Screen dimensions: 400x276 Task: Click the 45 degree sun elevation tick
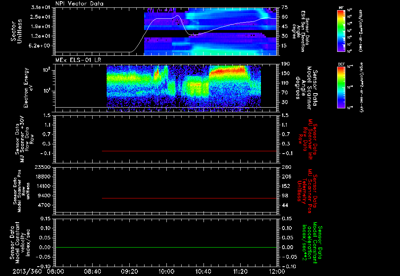[285, 27]
